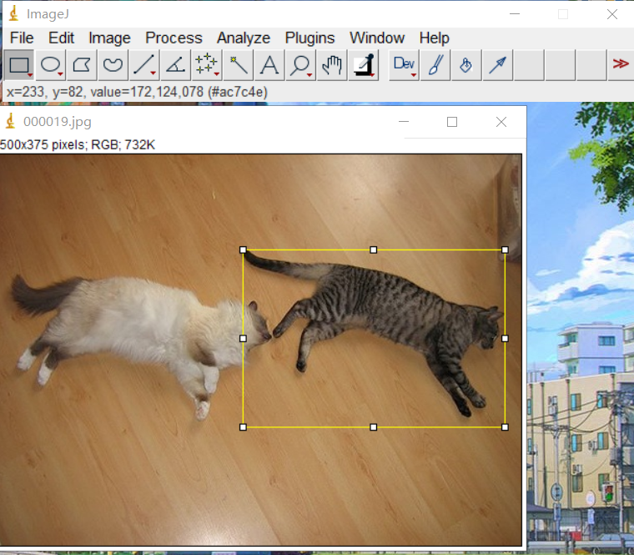This screenshot has width=634, height=555.
Task: Select the Paintbrush tool
Action: pos(435,65)
